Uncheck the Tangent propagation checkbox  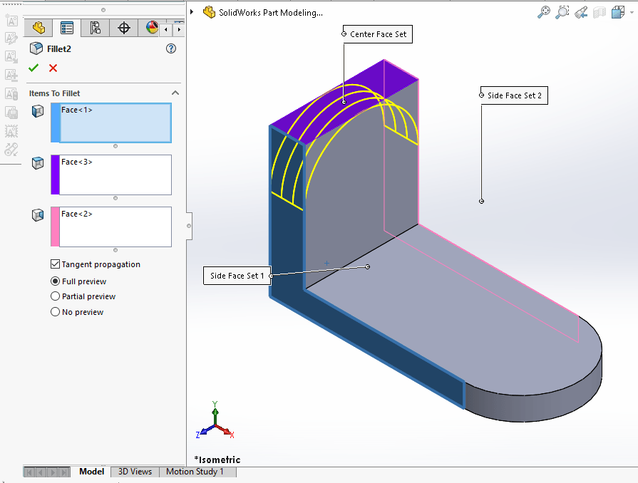56,264
